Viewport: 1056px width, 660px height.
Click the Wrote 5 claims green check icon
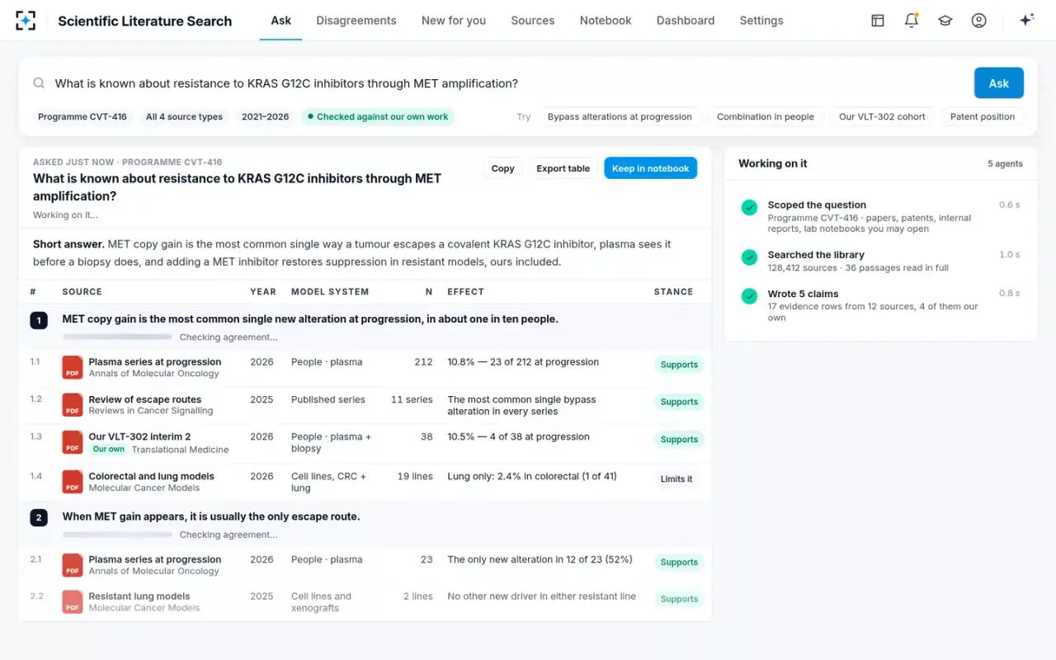(x=749, y=296)
